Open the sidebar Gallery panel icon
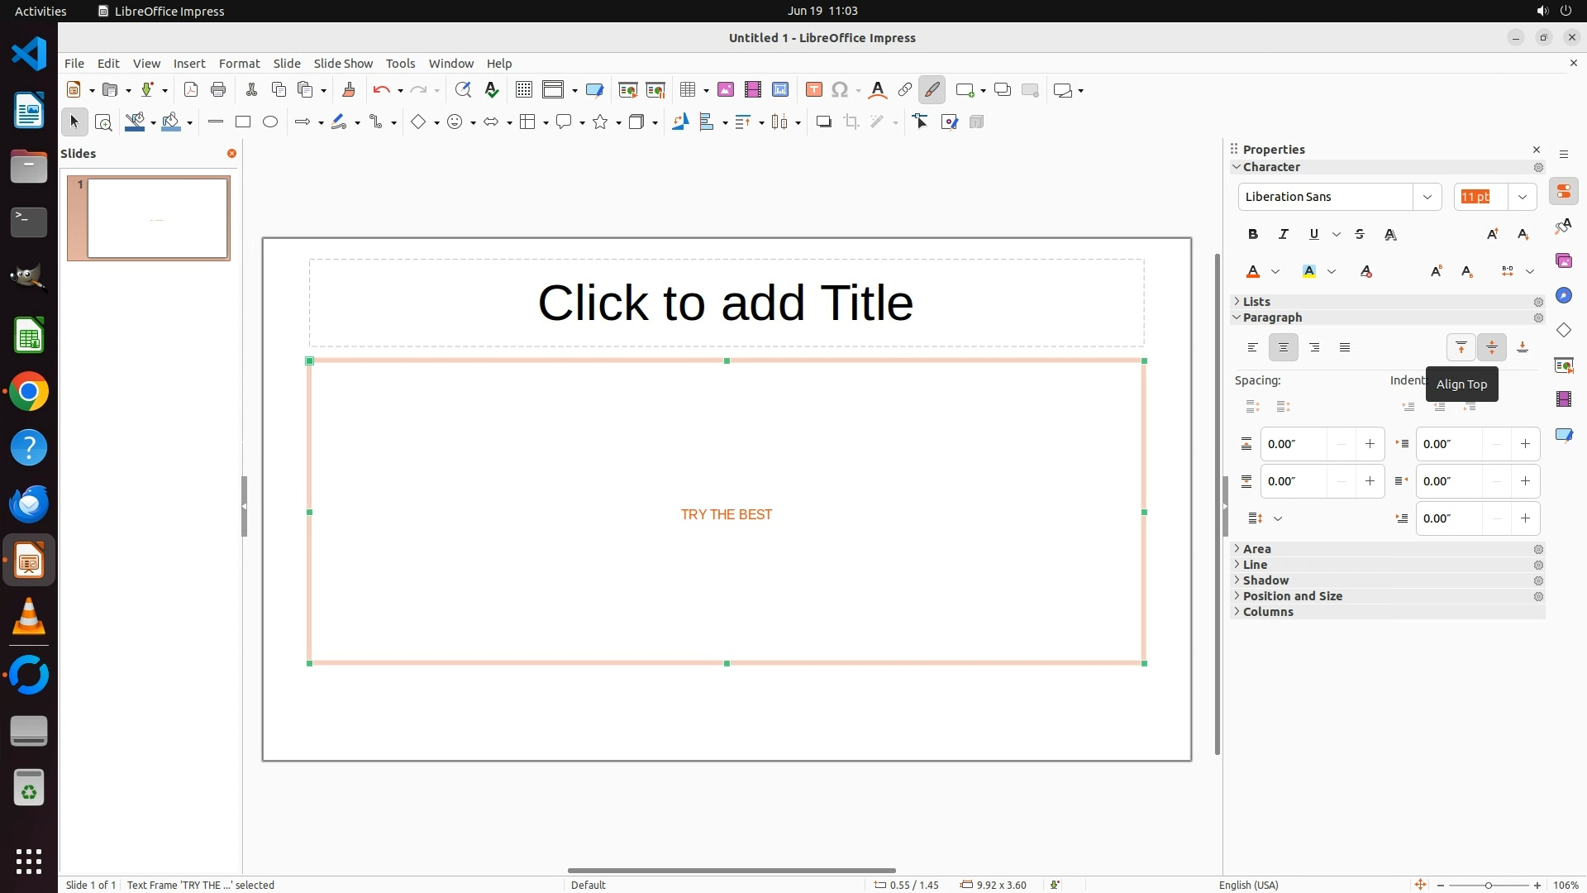Image resolution: width=1587 pixels, height=893 pixels. (1563, 261)
